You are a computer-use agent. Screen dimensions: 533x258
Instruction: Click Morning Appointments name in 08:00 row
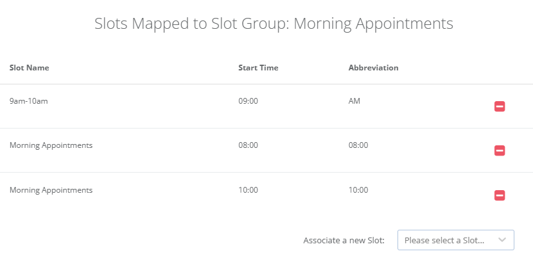tap(51, 145)
